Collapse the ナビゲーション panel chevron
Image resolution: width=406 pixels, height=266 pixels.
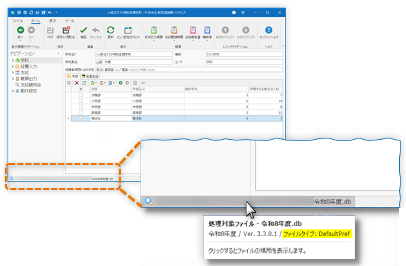[58, 54]
